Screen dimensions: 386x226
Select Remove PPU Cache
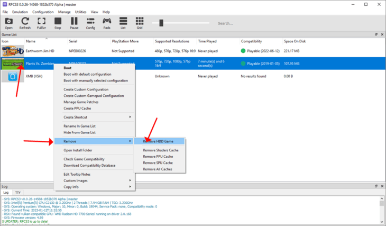(159, 157)
